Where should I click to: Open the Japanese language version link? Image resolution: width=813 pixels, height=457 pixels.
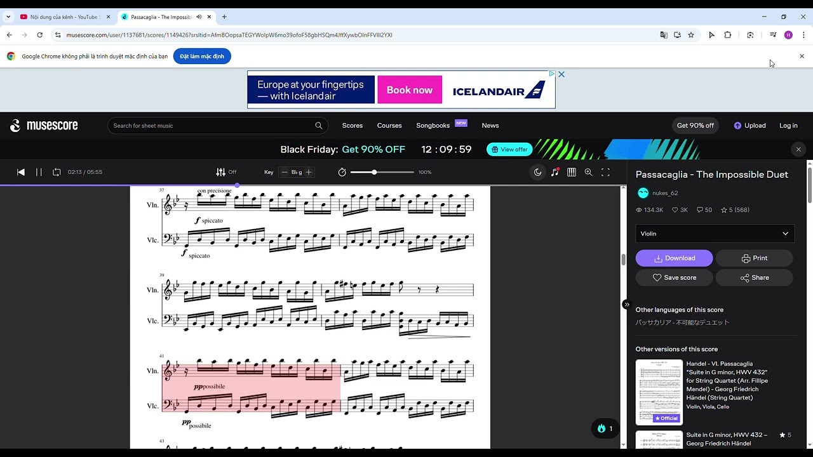pos(683,322)
